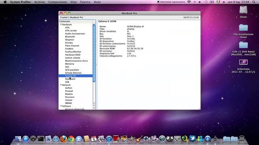Select File installazione iSnow folder on desktop
This screenshot has height=145, width=259.
(x=243, y=27)
